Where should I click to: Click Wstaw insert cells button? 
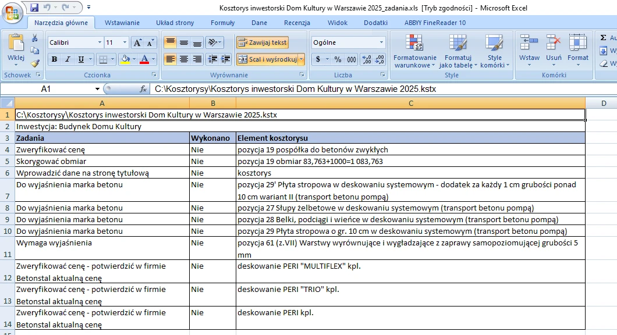point(529,49)
